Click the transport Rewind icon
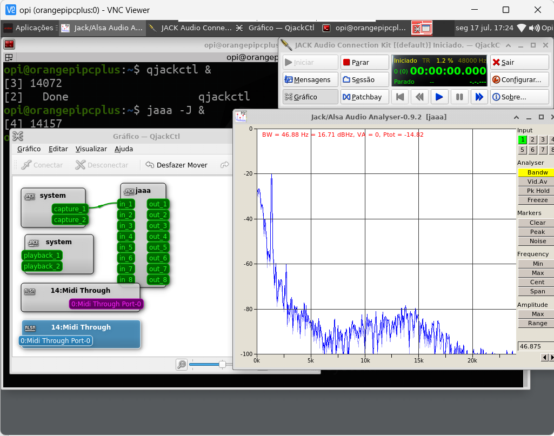Image resolution: width=554 pixels, height=436 pixels. pyautogui.click(x=419, y=97)
